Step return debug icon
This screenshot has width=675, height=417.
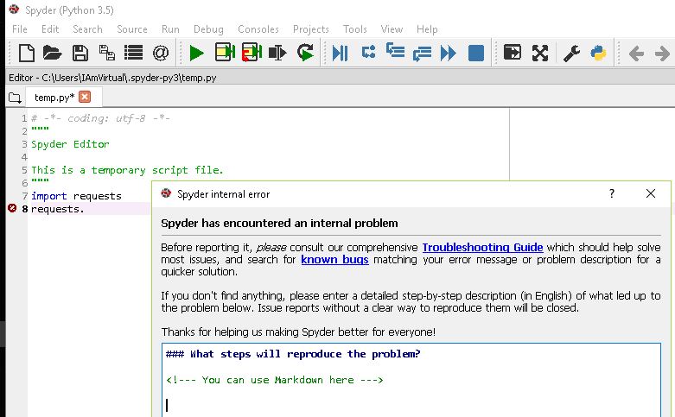coord(422,54)
